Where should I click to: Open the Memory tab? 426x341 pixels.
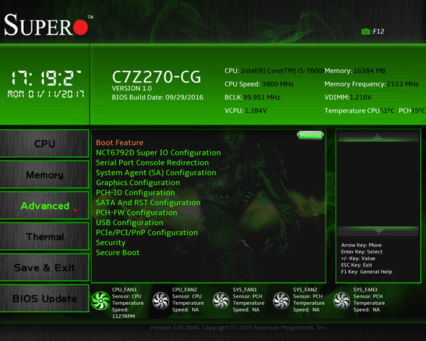(x=44, y=175)
